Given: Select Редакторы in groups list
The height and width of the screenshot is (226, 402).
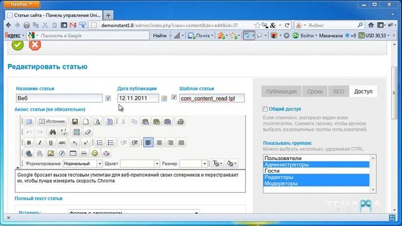Looking at the screenshot, I should tap(316, 177).
